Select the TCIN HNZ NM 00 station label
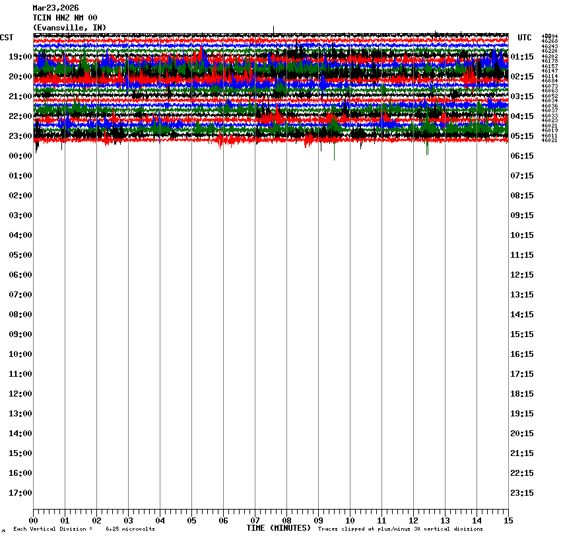Viewport: 561px width, 538px height. pos(65,18)
